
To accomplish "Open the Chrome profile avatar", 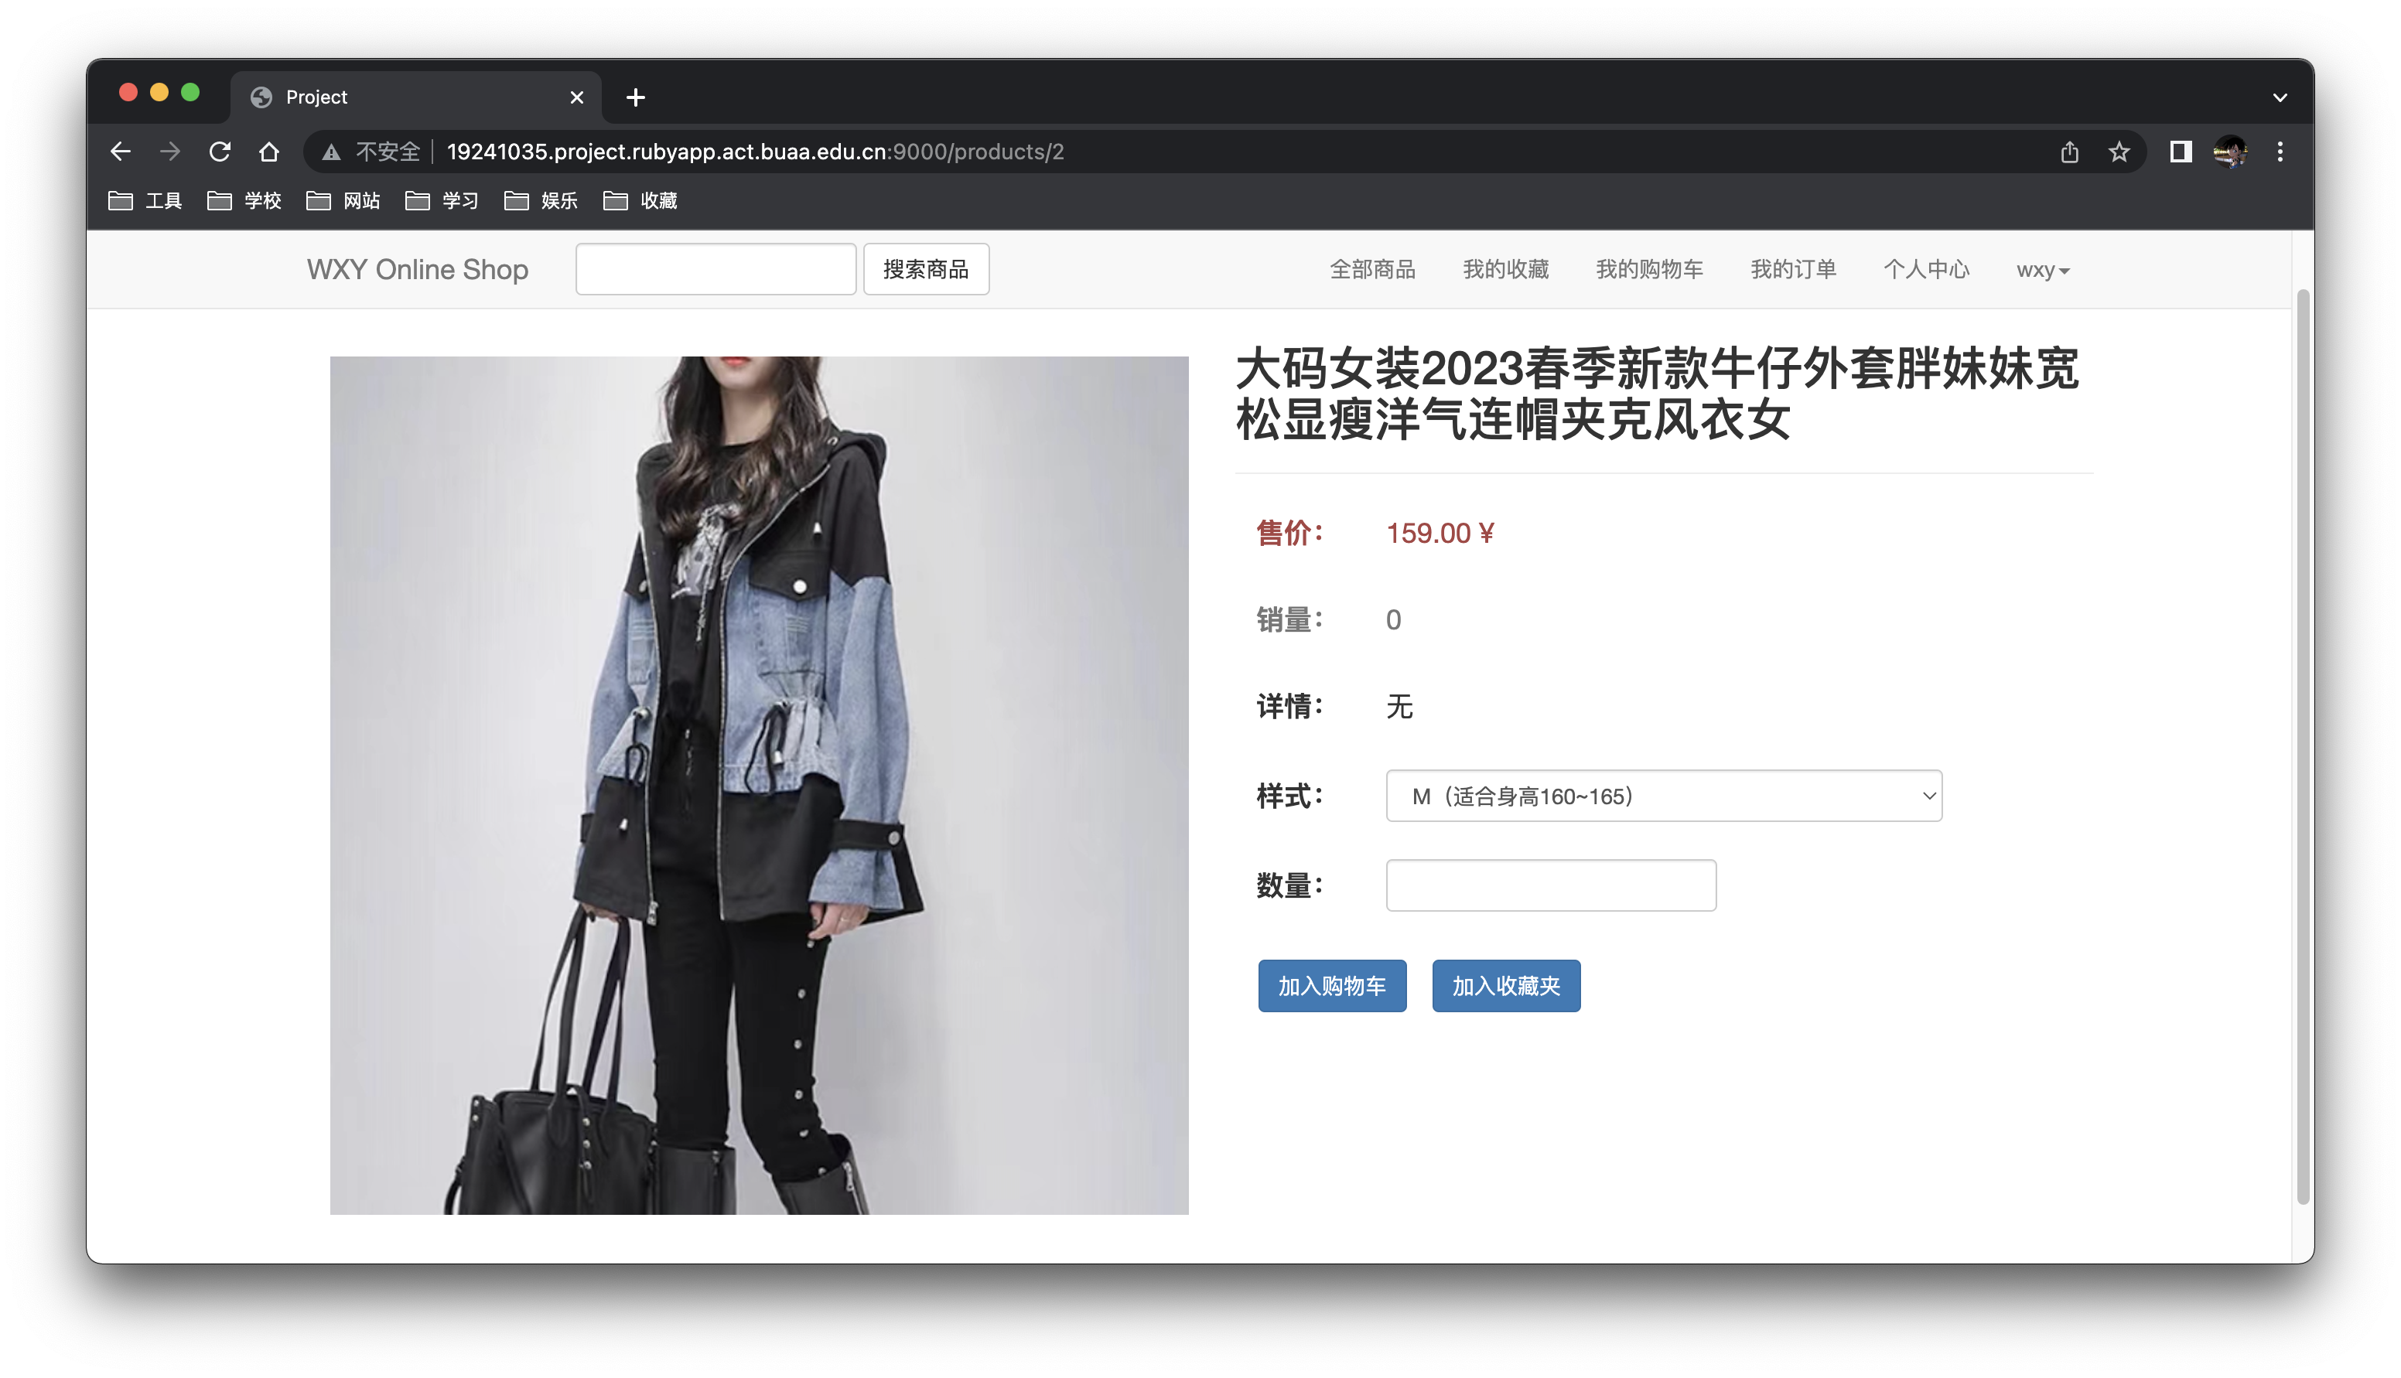I will pyautogui.click(x=2230, y=152).
